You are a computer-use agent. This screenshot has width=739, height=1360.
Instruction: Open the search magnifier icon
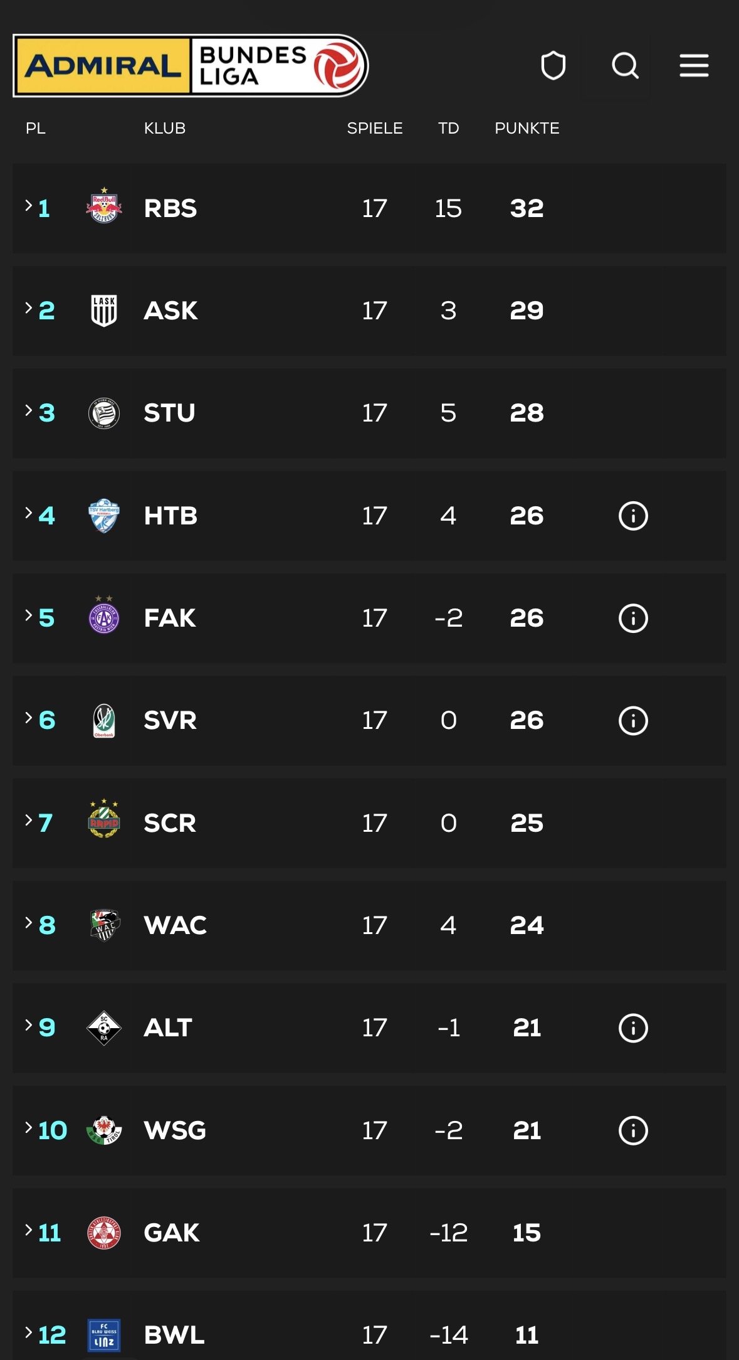pyautogui.click(x=625, y=66)
